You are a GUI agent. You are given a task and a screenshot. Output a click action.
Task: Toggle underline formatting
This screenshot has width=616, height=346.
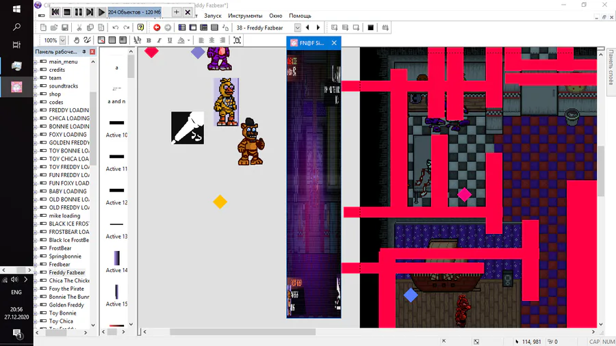(170, 40)
